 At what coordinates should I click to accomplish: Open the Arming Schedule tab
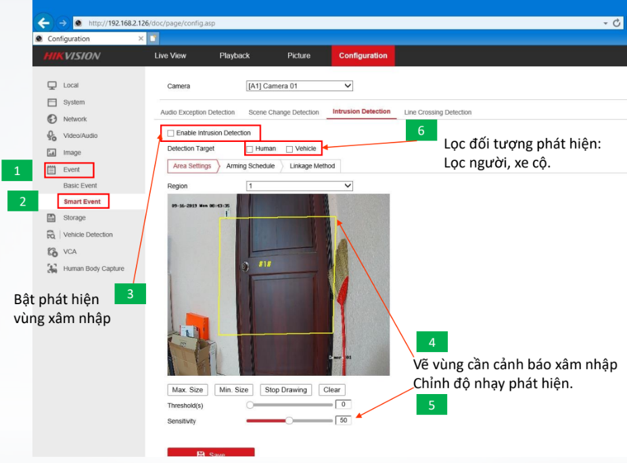pos(250,166)
